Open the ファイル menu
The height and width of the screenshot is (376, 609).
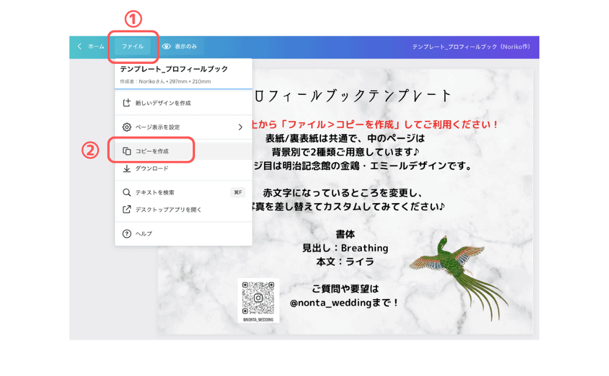[132, 46]
